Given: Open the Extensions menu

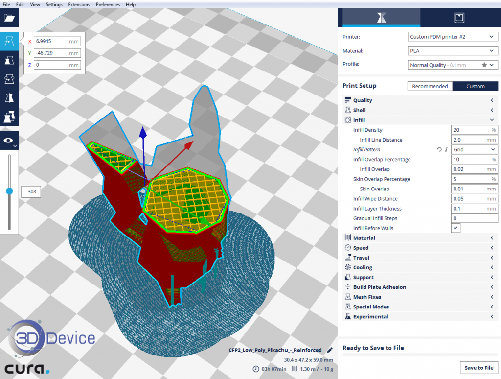Looking at the screenshot, I should point(79,4).
